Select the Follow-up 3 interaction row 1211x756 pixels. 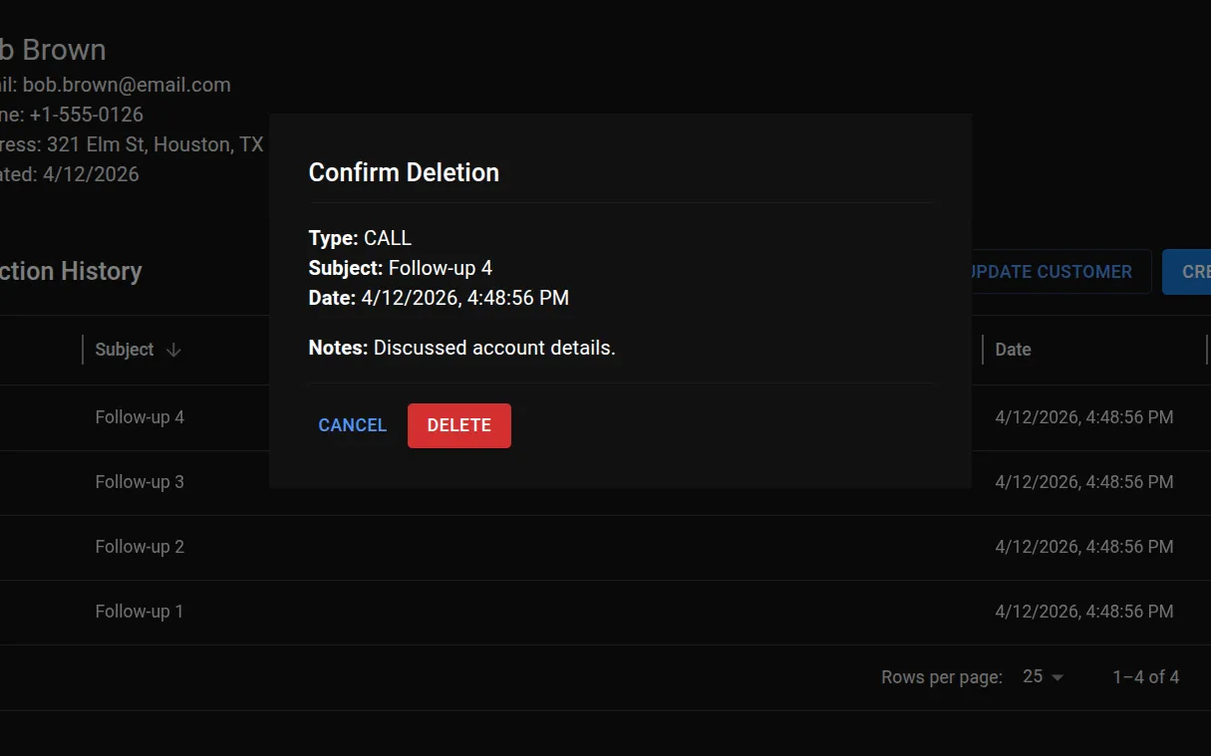pos(140,482)
